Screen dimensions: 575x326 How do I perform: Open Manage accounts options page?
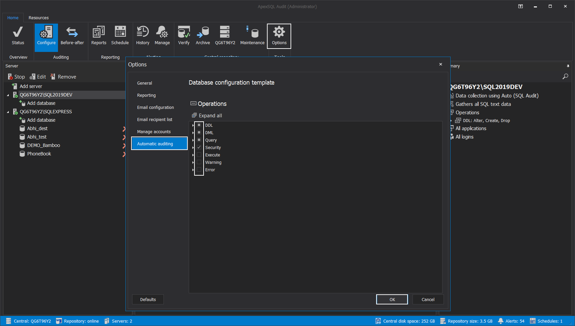(154, 131)
